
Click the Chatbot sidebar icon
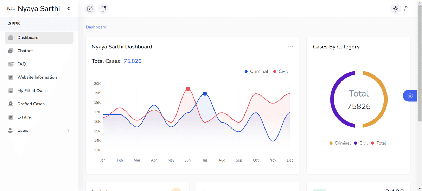pyautogui.click(x=11, y=51)
